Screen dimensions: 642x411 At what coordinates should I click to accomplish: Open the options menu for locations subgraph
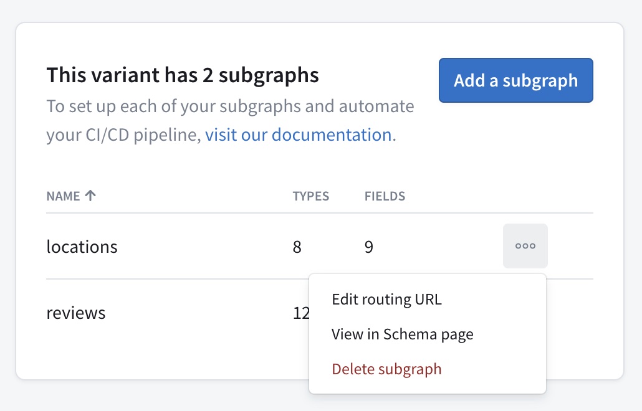(x=525, y=245)
